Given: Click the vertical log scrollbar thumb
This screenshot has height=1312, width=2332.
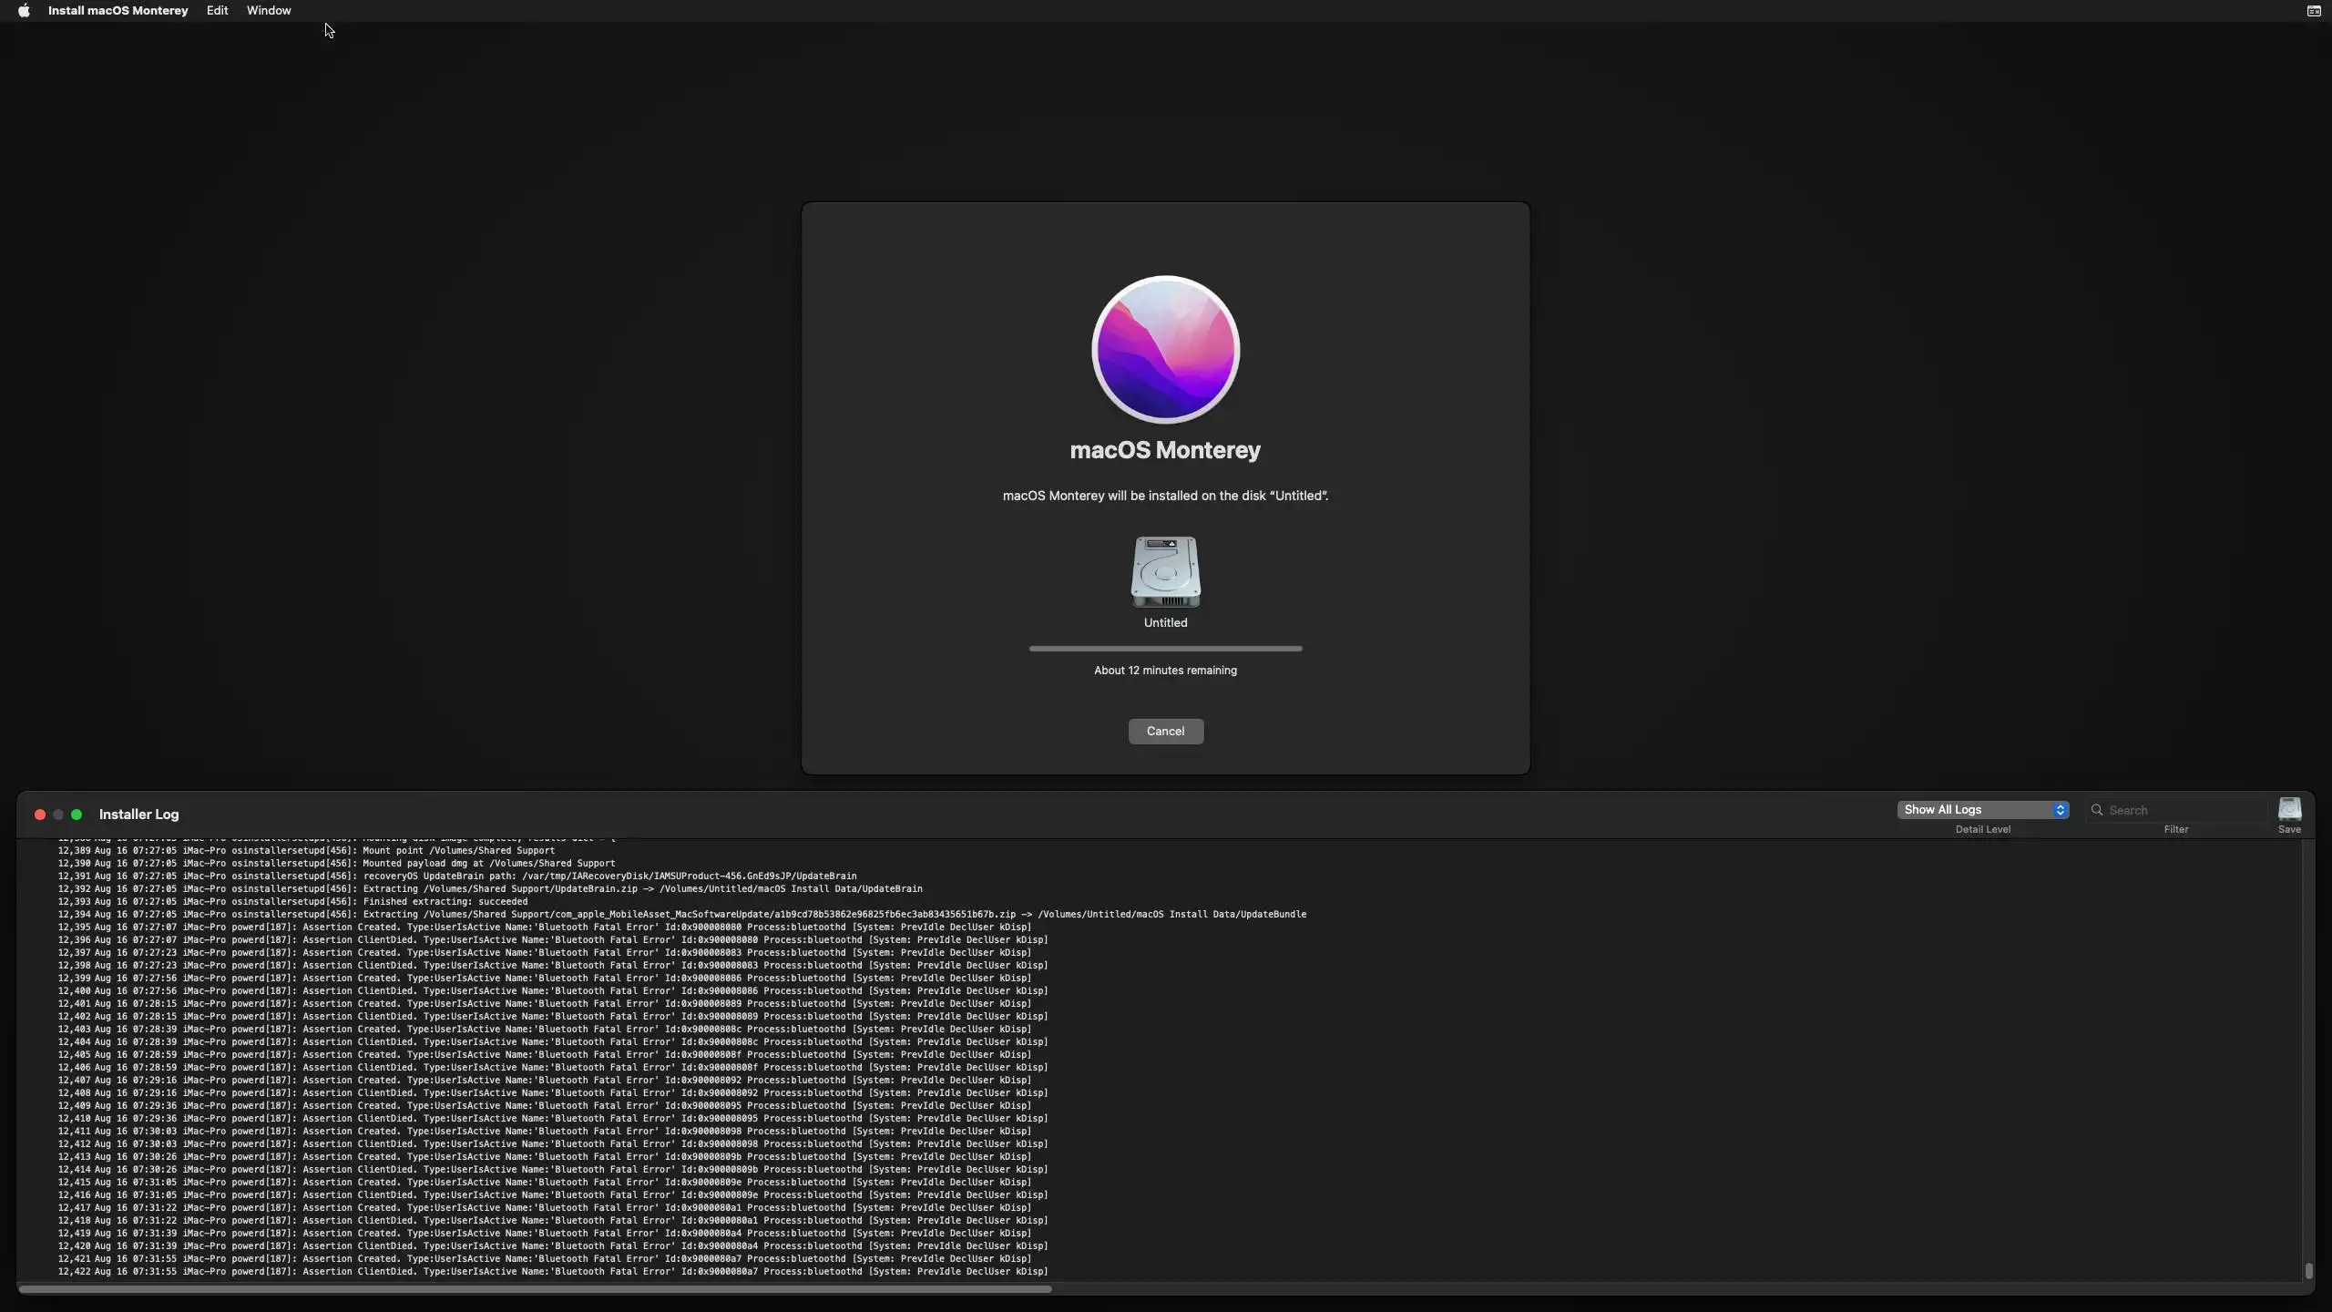Looking at the screenshot, I should tap(2308, 1270).
